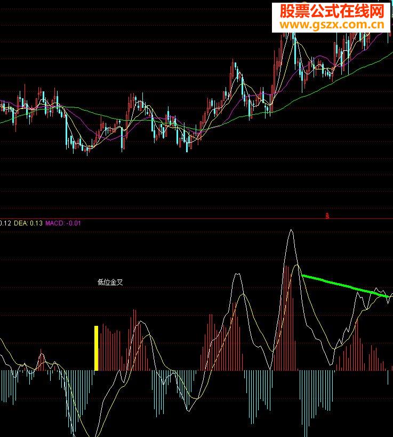Click the thick green divergence trendline
The height and width of the screenshot is (437, 393).
[345, 286]
